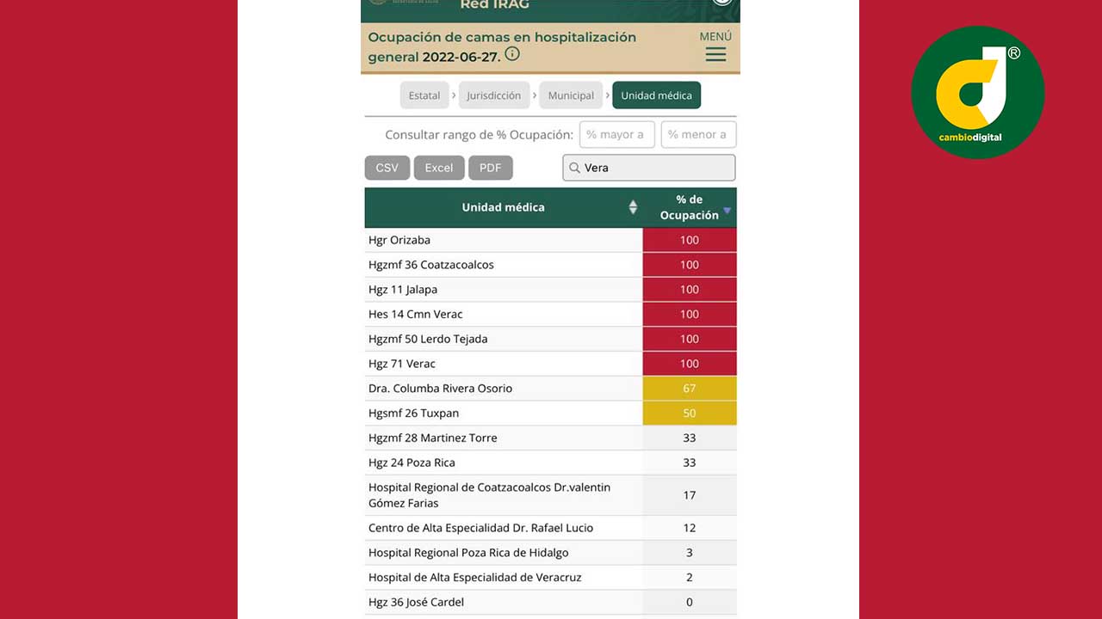Viewport: 1102px width, 619px height.
Task: Select the Municipal tab
Action: 571,95
